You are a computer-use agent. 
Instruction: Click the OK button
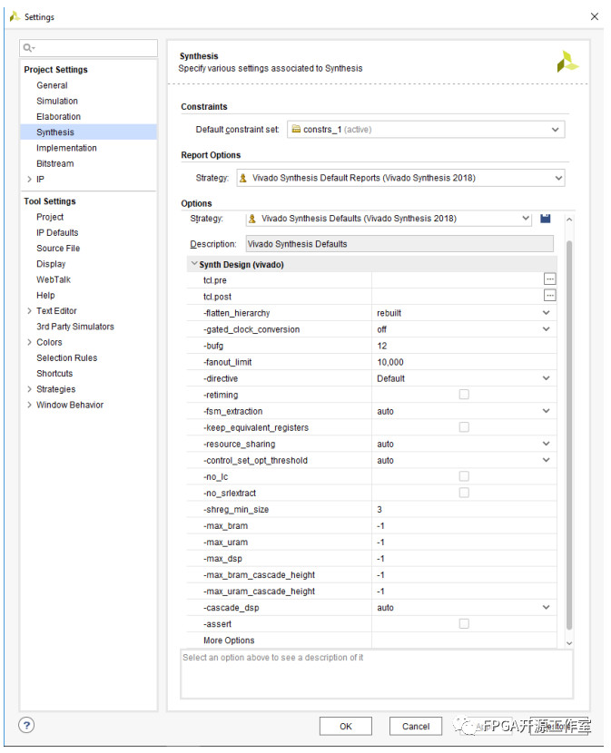point(346,726)
